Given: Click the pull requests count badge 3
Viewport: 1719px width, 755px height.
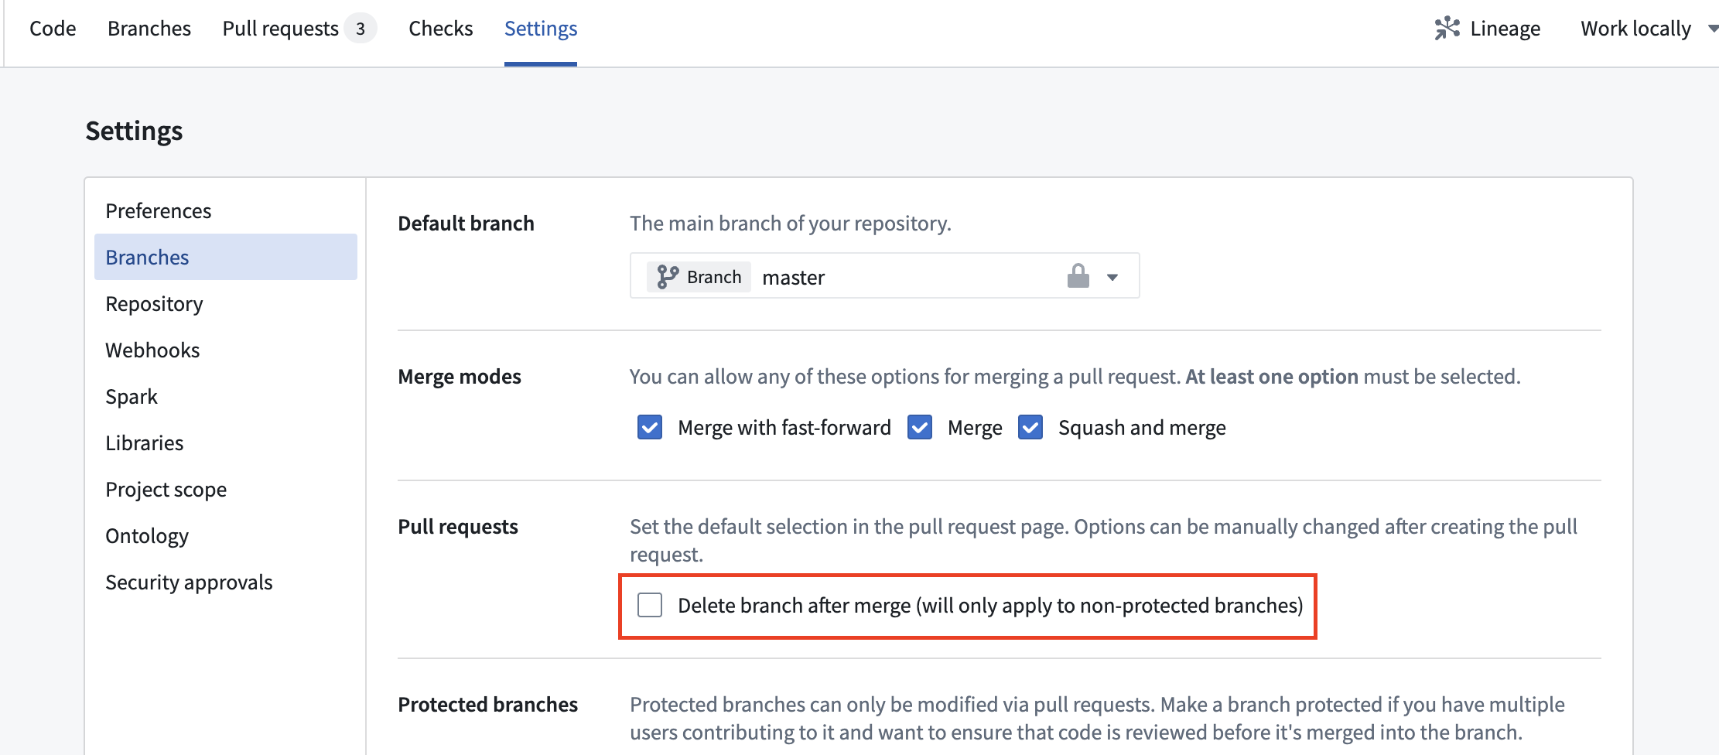Looking at the screenshot, I should tap(361, 29).
